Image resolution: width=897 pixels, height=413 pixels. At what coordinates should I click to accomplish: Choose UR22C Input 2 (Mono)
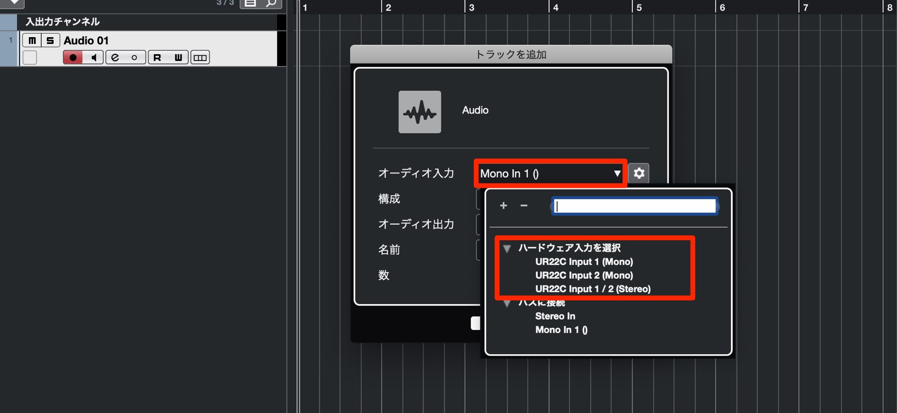[x=584, y=275]
